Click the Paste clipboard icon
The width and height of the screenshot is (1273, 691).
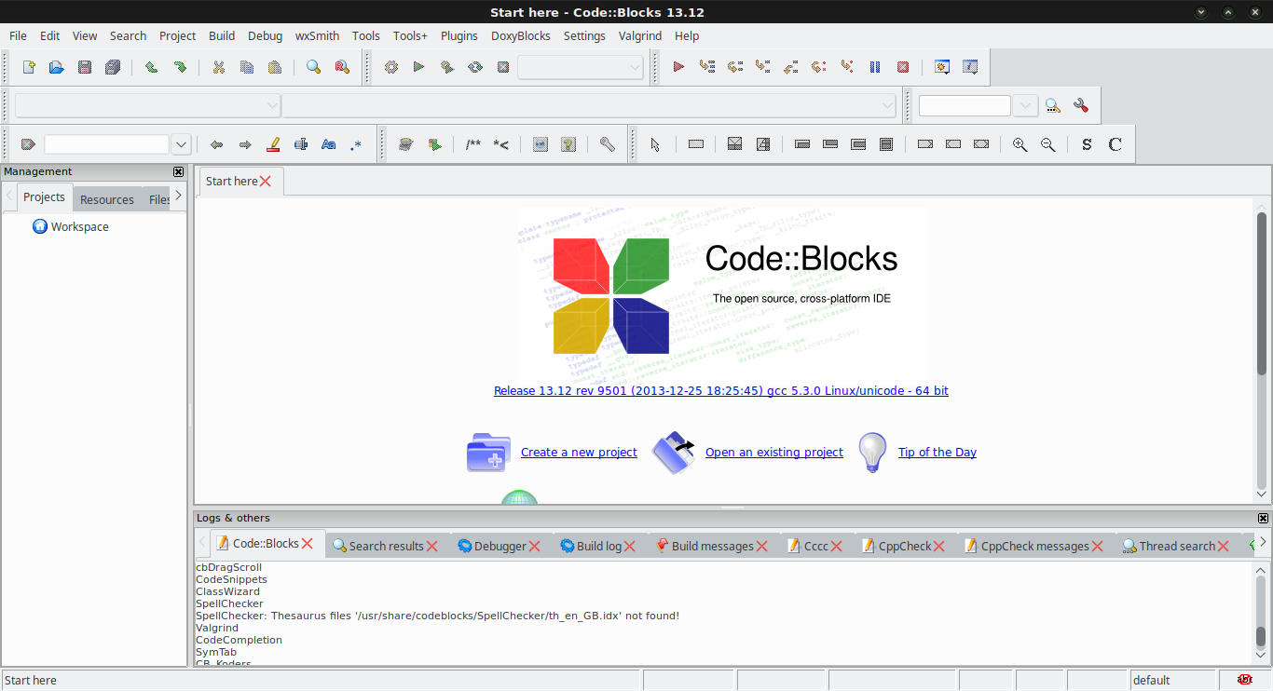coord(275,67)
